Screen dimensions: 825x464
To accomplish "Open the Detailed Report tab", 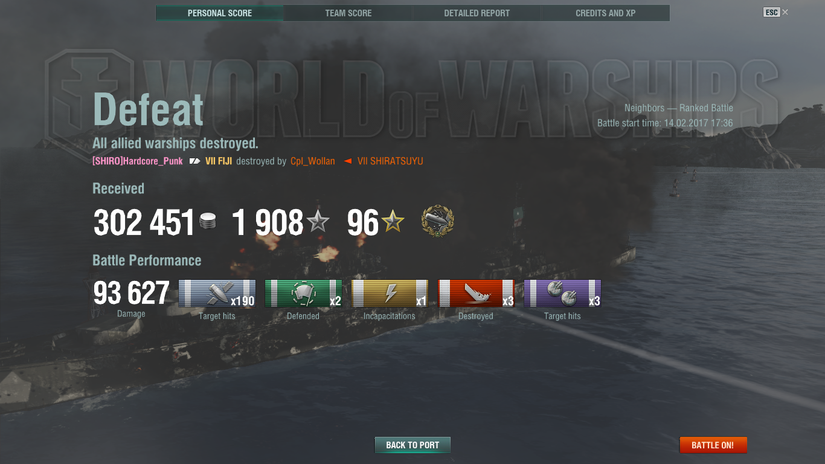I will coord(477,13).
